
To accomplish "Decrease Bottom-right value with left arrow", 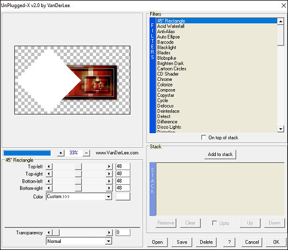I will click(x=49, y=188).
